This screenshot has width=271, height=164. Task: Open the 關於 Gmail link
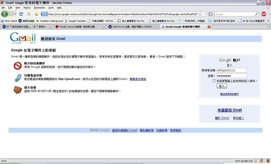[x=222, y=118]
